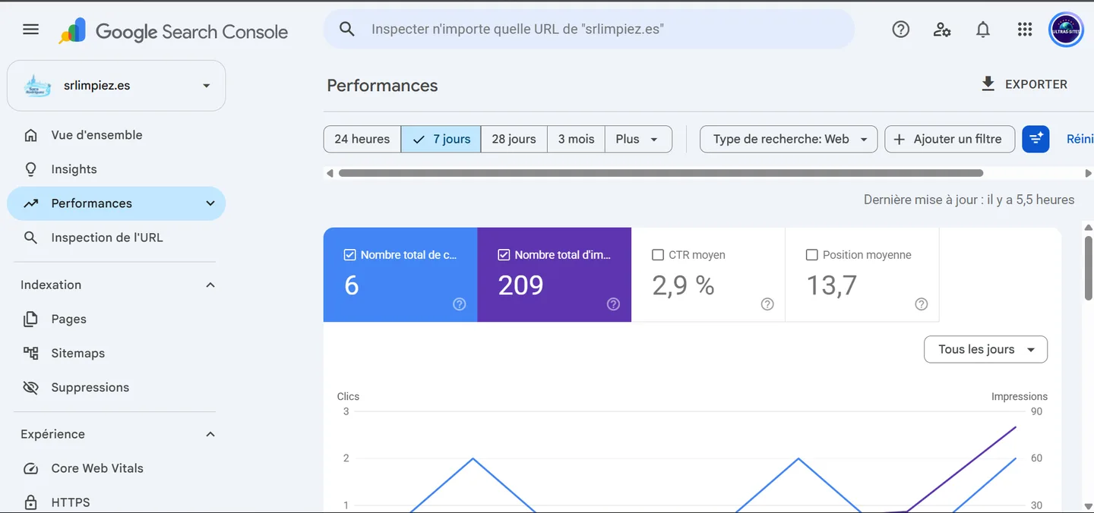Screen dimensions: 1094x513
Task: Click Ajouter un filtre button
Action: tap(950, 139)
